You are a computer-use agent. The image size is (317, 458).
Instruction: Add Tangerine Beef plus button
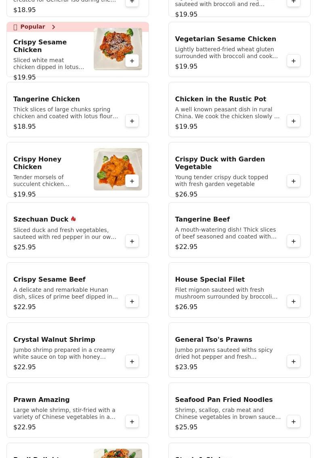[293, 241]
